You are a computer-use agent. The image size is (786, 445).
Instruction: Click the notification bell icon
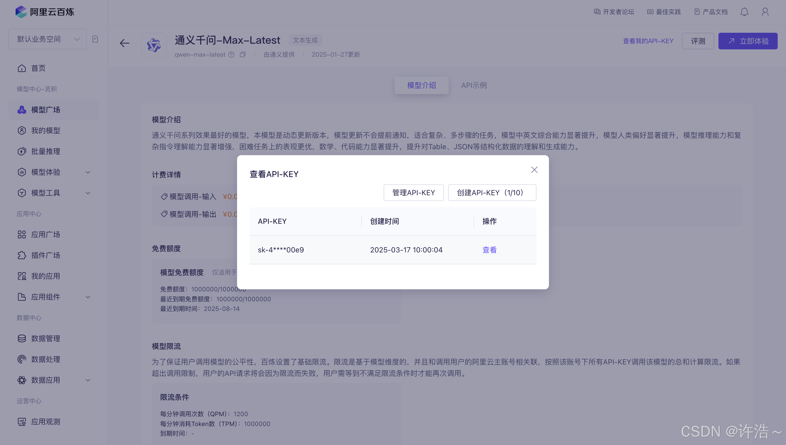pos(744,12)
